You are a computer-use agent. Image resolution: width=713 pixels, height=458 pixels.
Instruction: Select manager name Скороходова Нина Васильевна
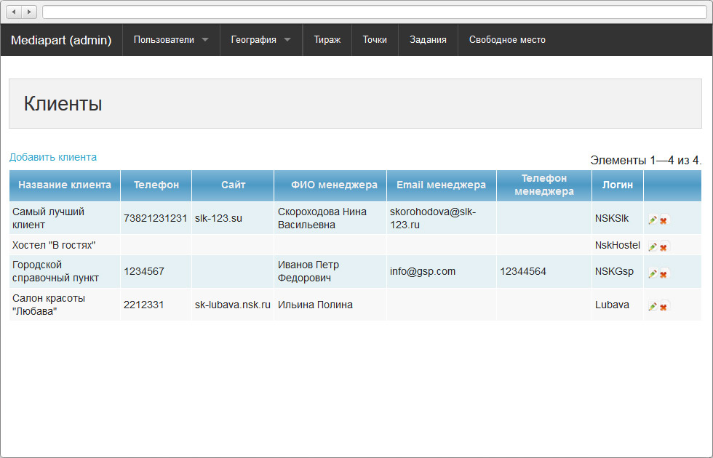[x=322, y=218]
